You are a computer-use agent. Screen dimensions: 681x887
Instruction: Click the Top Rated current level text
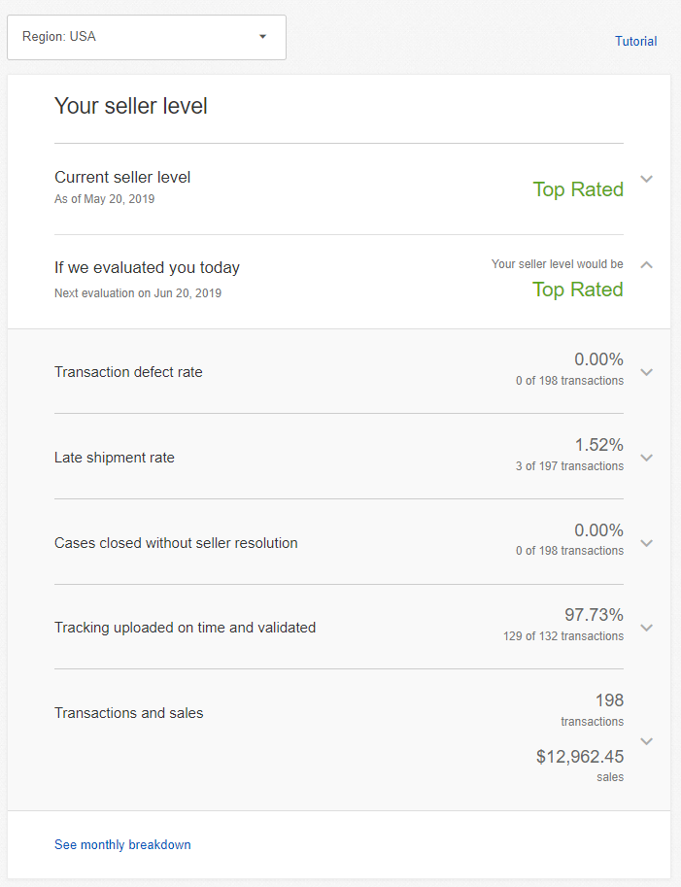click(578, 189)
